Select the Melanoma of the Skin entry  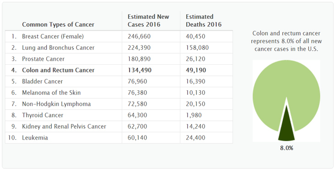(x=51, y=93)
